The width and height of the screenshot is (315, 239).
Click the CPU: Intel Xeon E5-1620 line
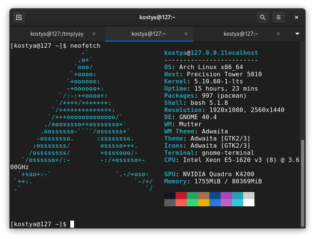point(232,160)
